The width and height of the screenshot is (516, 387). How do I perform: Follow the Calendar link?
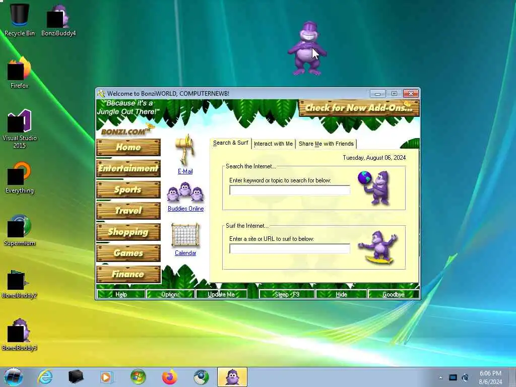pyautogui.click(x=185, y=253)
